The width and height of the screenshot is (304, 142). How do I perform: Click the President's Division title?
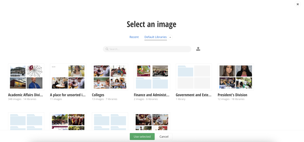[232, 95]
